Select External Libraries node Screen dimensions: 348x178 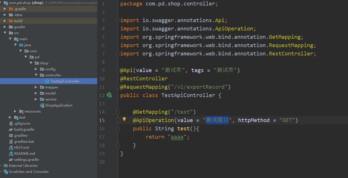(x=23, y=166)
